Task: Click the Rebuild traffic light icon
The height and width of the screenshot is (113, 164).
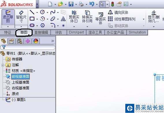Action: [x=113, y=4]
